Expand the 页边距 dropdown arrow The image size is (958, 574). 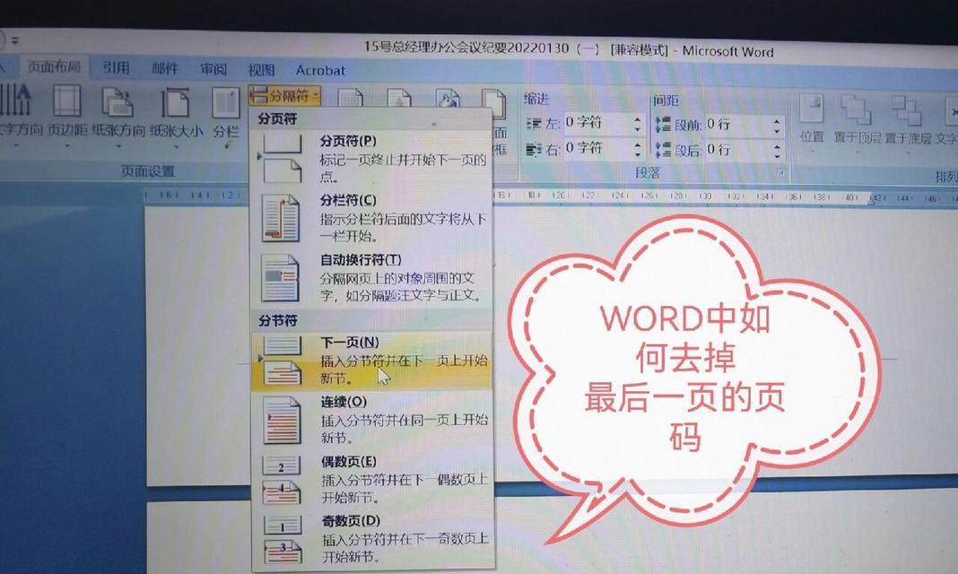[67, 145]
